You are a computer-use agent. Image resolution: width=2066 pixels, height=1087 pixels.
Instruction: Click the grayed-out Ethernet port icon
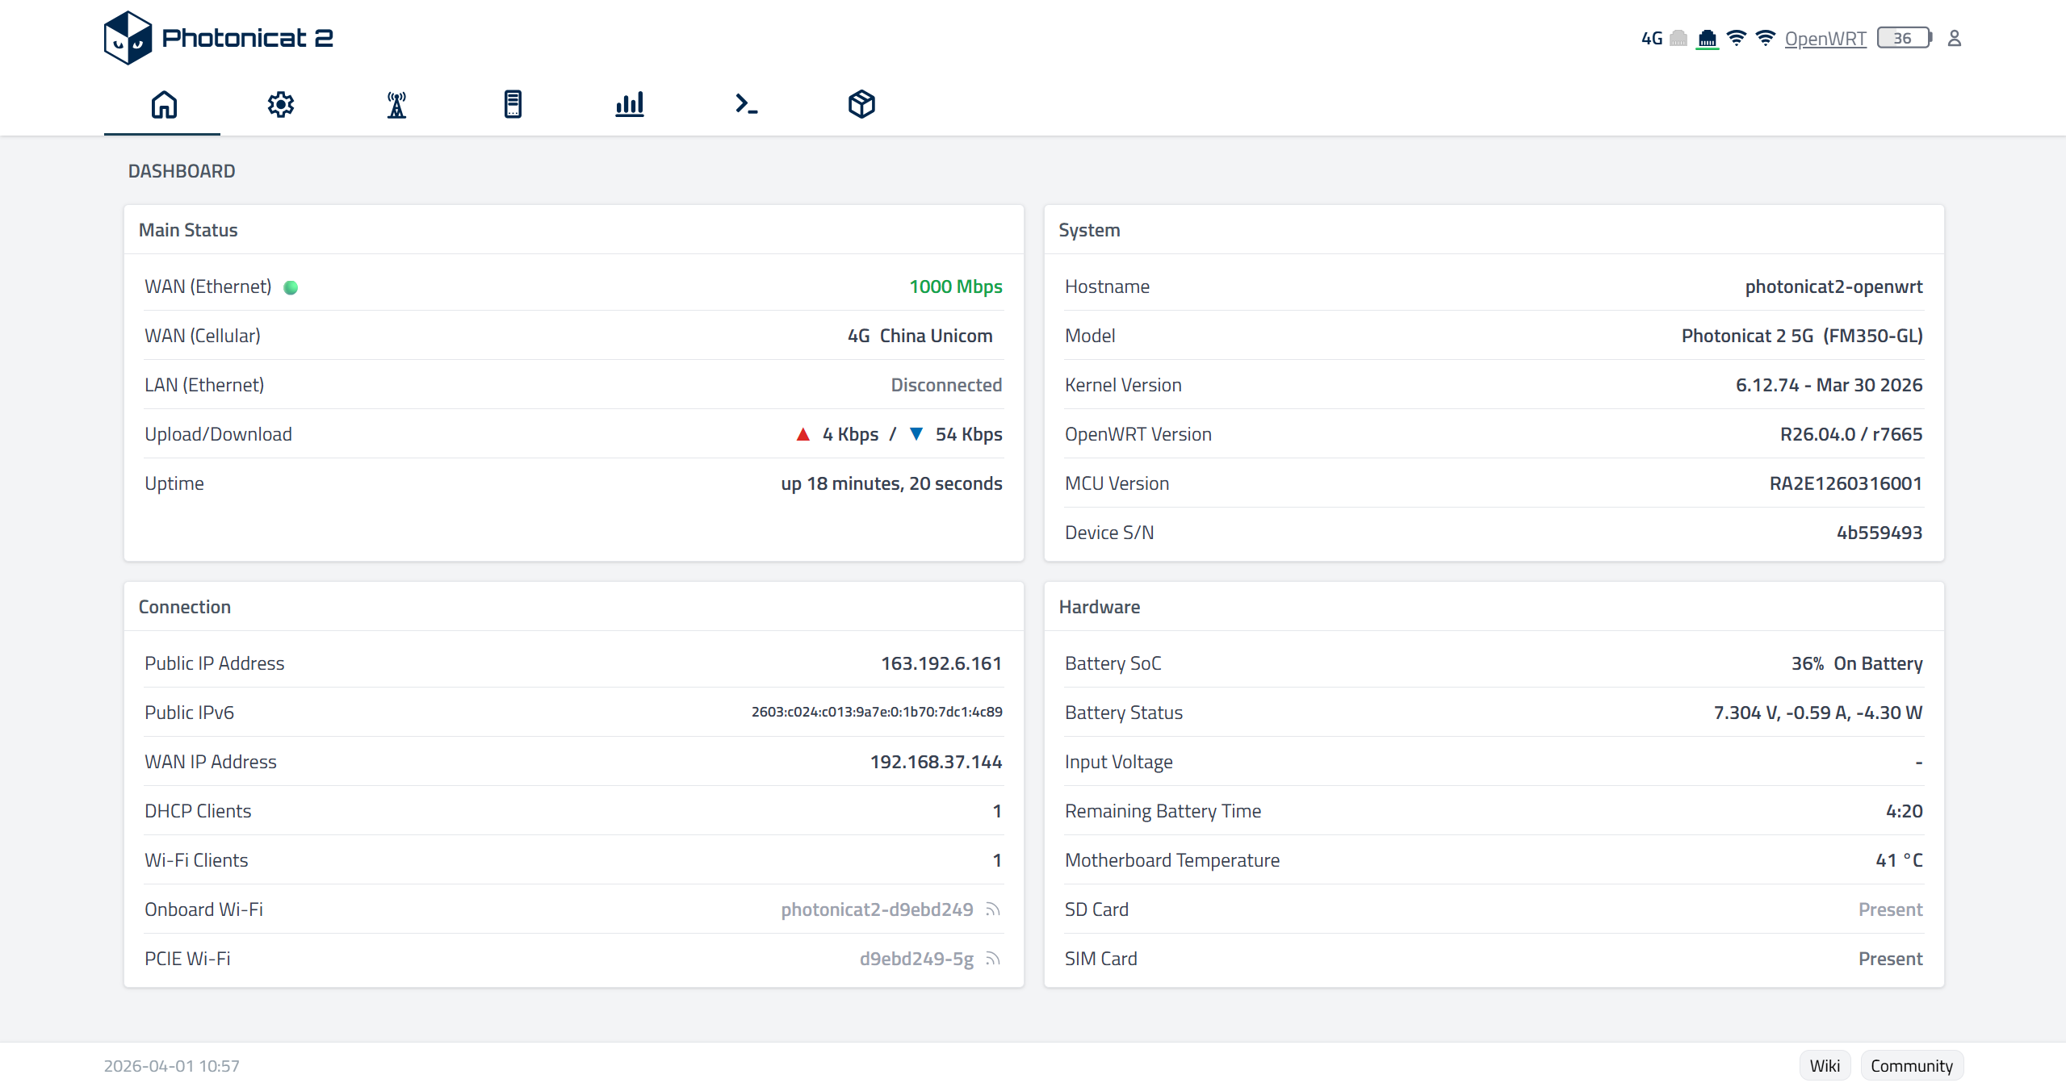tap(1678, 38)
